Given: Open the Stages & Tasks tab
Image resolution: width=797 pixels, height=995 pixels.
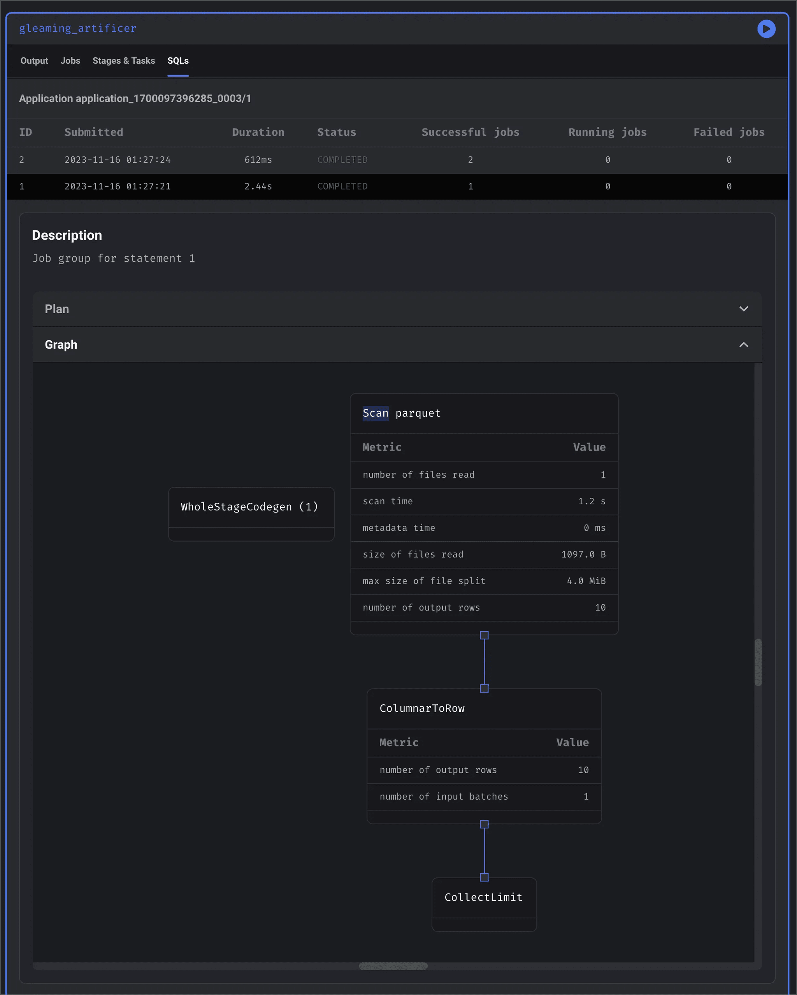Looking at the screenshot, I should tap(124, 60).
